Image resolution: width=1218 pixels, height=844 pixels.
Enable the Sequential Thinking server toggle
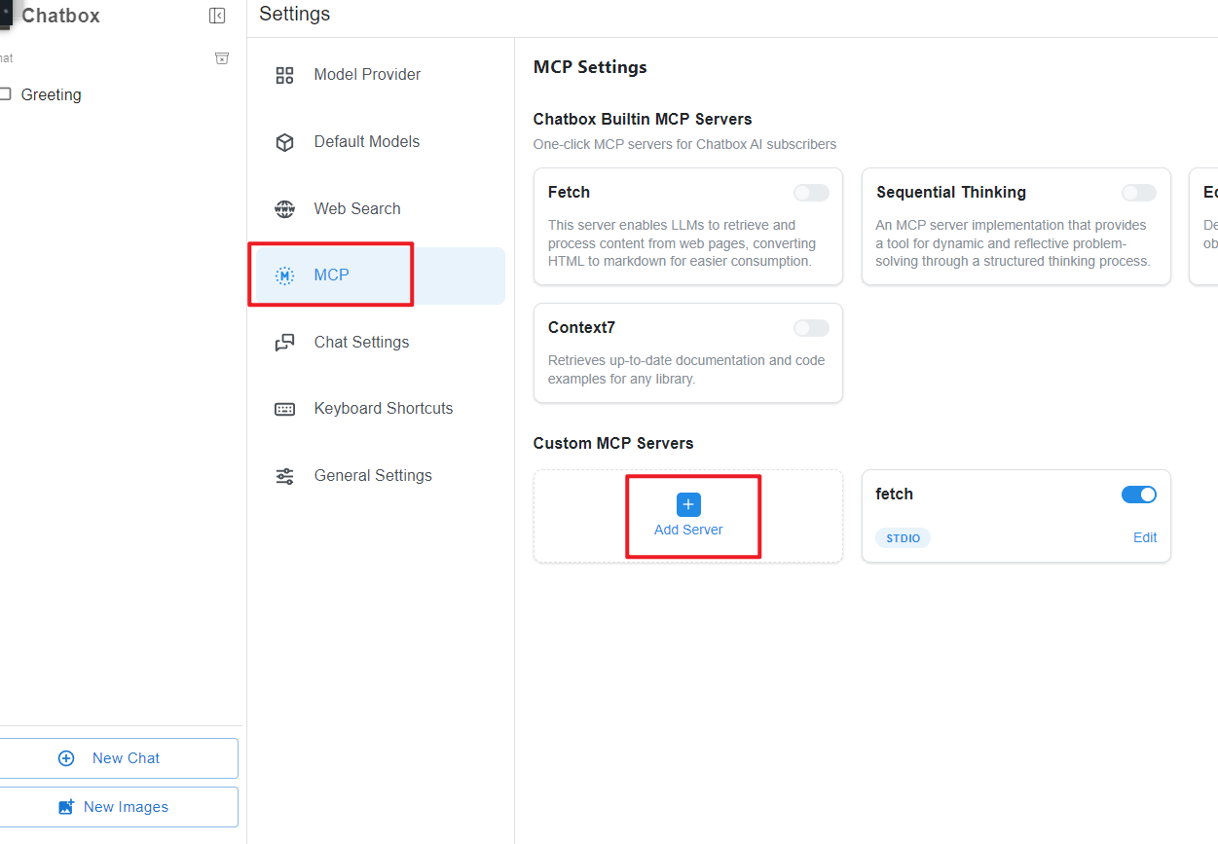click(1139, 193)
